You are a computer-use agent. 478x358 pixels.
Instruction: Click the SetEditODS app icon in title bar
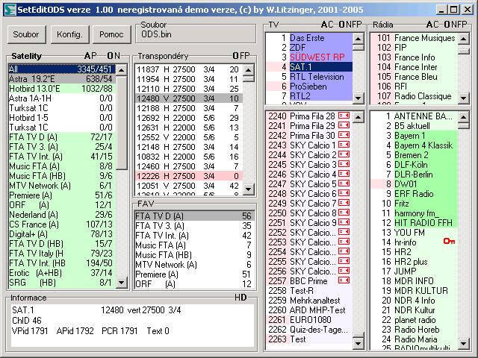10,10
